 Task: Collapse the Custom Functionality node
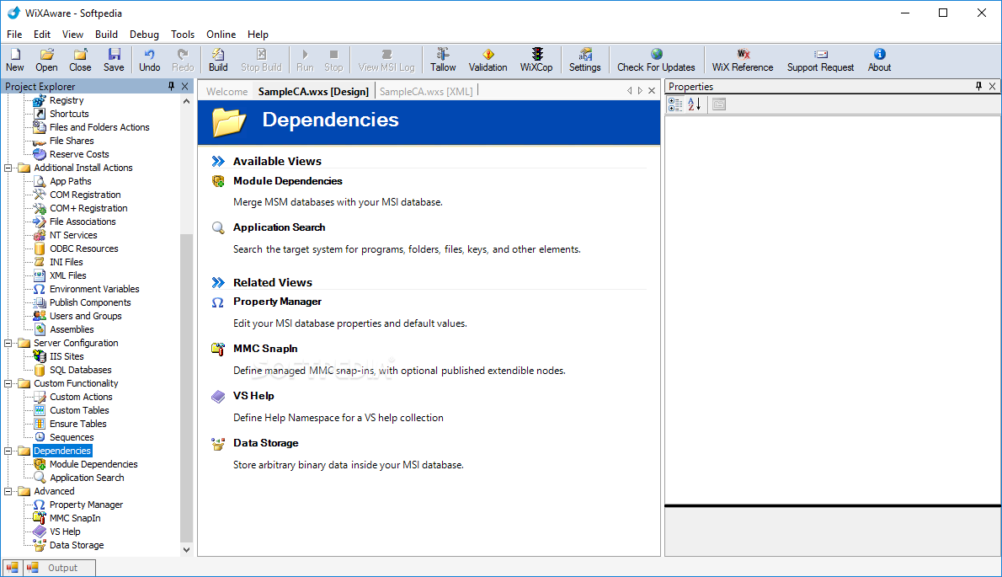click(8, 383)
